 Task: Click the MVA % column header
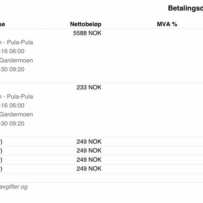tap(167, 24)
